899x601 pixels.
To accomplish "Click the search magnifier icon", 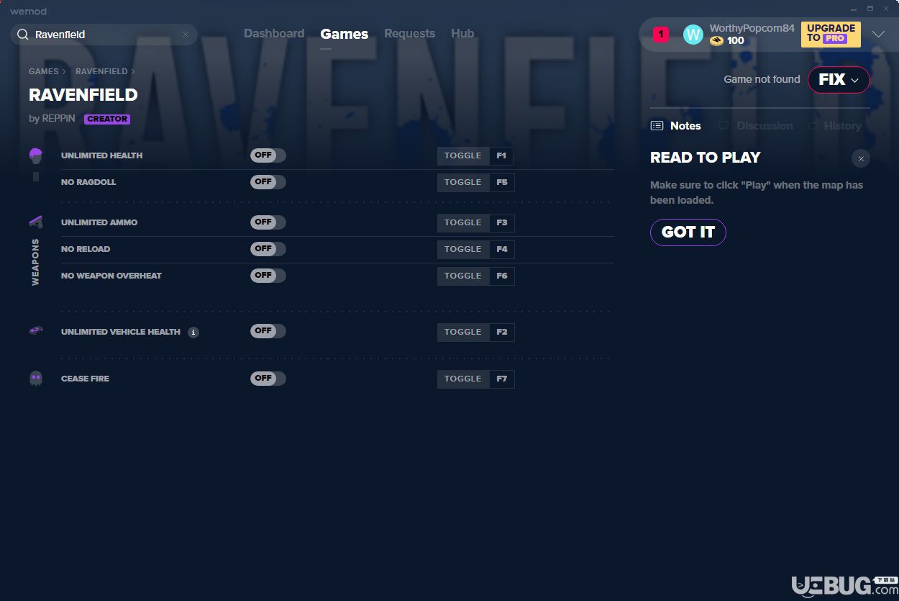I will click(x=23, y=35).
